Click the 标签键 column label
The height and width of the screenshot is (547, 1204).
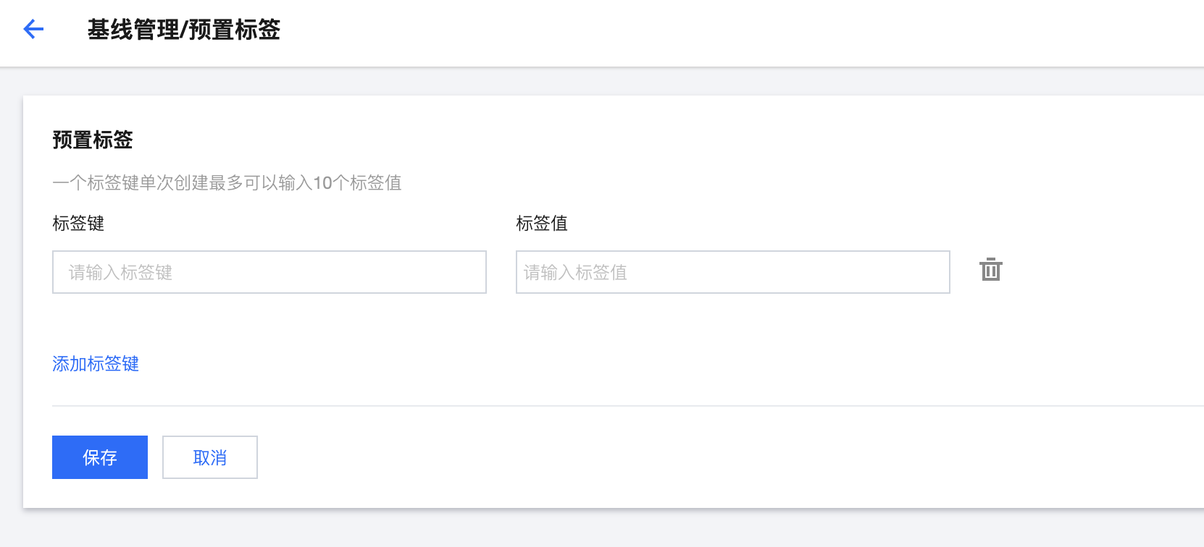[78, 224]
